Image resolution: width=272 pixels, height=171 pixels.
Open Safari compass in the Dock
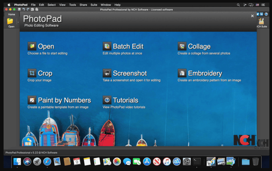(x=47, y=162)
